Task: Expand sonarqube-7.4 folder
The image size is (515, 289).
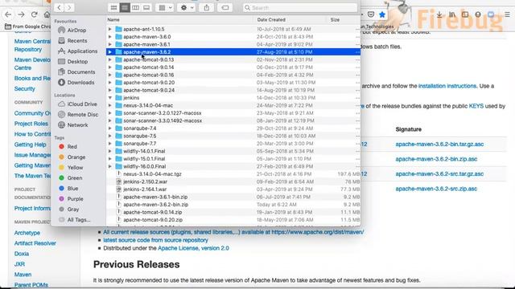Action: coord(110,128)
